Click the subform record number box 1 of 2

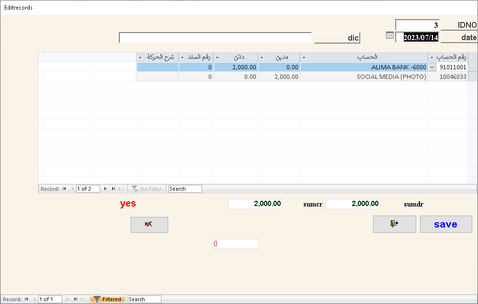coord(88,189)
